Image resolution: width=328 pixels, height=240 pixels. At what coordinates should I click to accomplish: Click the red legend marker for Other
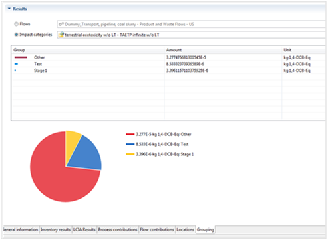click(x=130, y=134)
